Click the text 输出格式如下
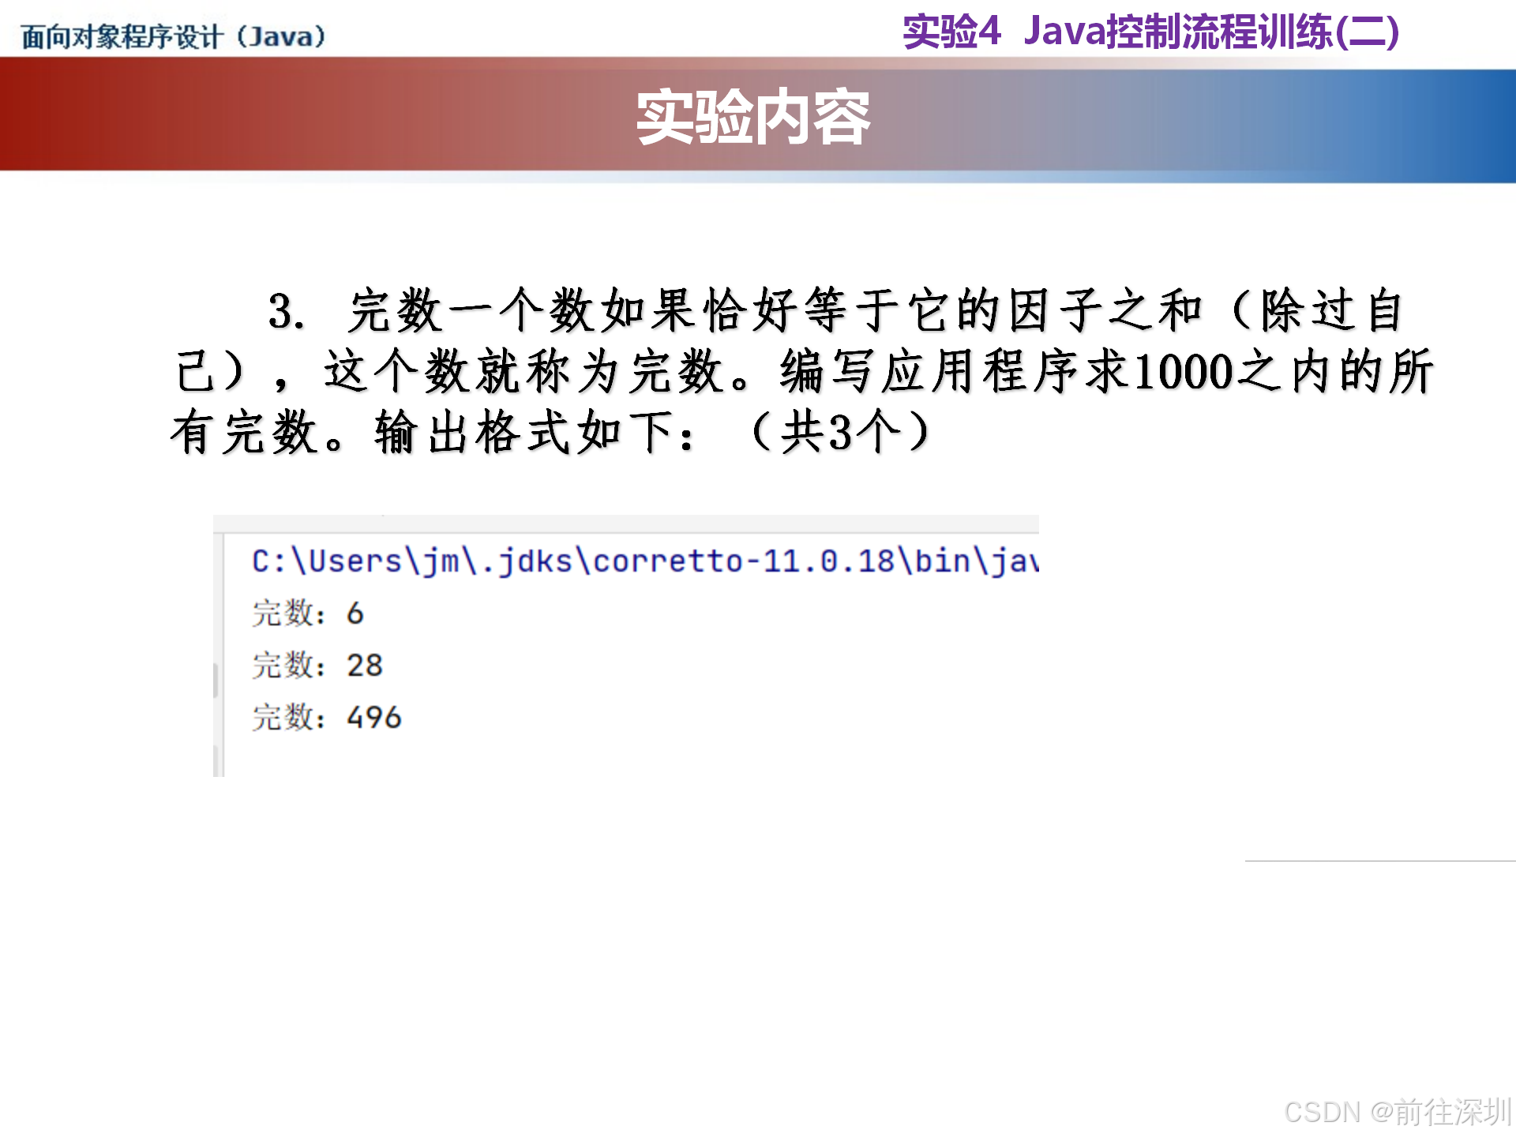Viewport: 1516px width, 1137px height. pos(525,433)
